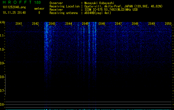Click the 0.6 frequency axis label
Image resolution: width=174 pixels, height=110 pixels.
(2, 105)
